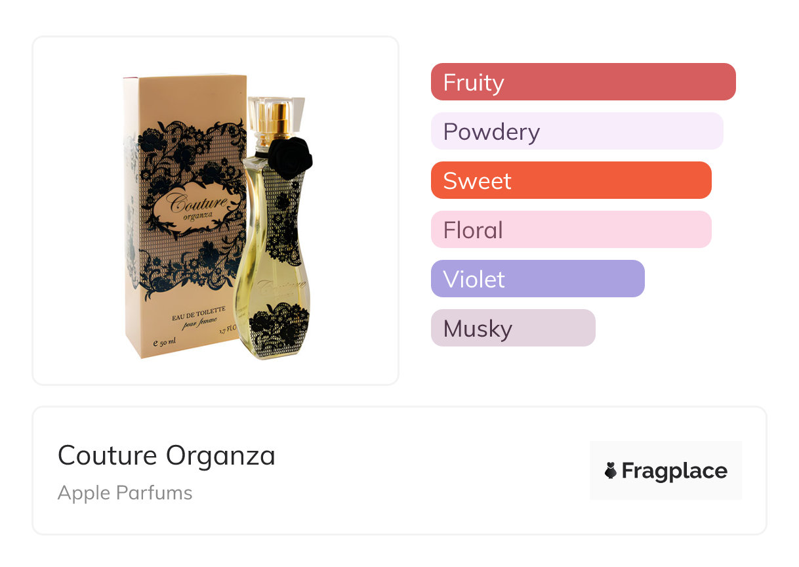
Task: Click the Fruity accord bar
Action: [583, 82]
